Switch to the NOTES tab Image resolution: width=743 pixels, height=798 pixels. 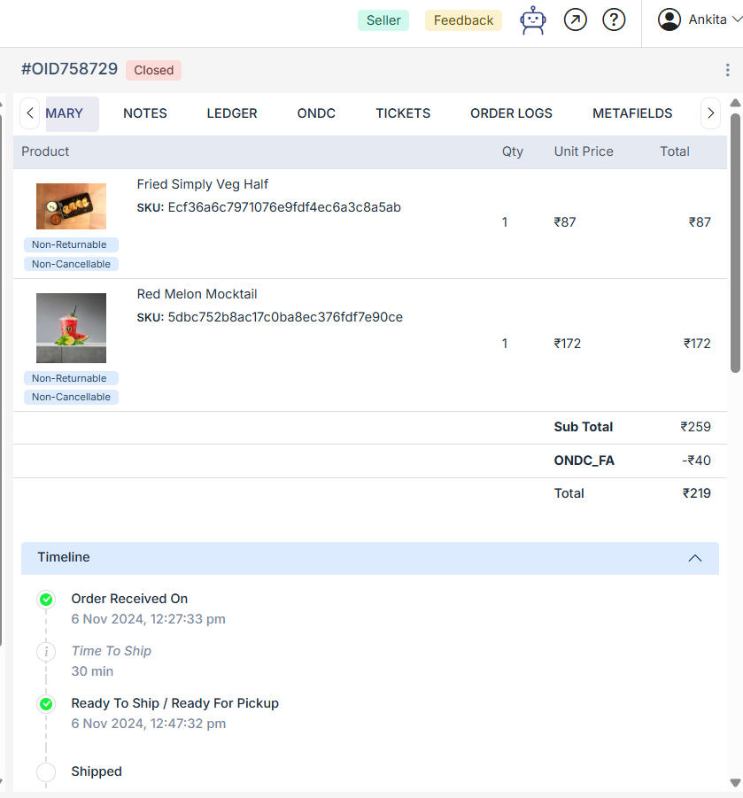click(x=145, y=113)
